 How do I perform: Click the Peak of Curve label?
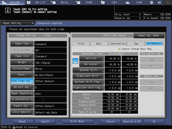87,112
